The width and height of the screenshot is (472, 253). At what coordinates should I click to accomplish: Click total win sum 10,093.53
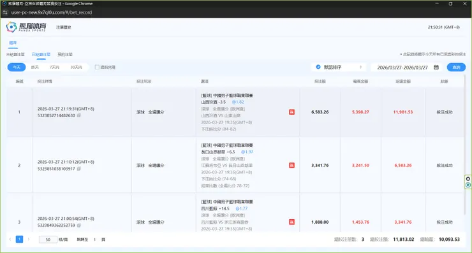449,240
